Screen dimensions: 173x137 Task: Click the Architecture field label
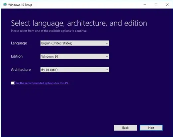21,70
